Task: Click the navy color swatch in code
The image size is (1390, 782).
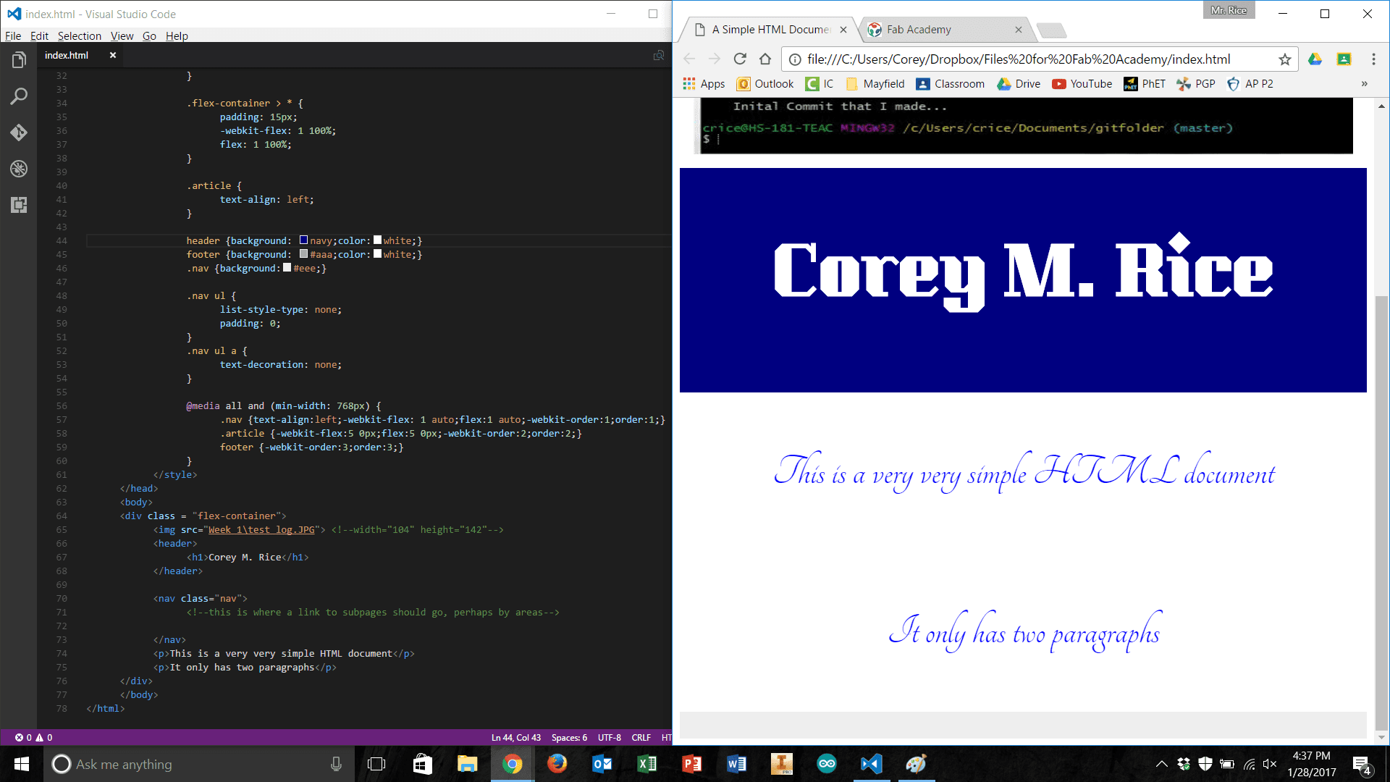Action: pos(304,240)
